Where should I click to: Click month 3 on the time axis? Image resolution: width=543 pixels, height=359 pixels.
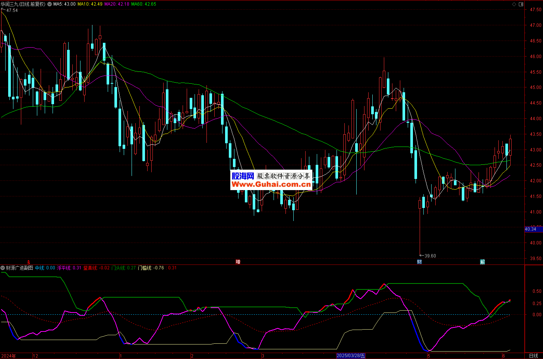coord(263,356)
